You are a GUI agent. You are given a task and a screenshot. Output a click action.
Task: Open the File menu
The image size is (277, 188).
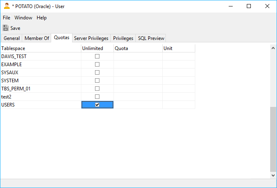coord(6,18)
